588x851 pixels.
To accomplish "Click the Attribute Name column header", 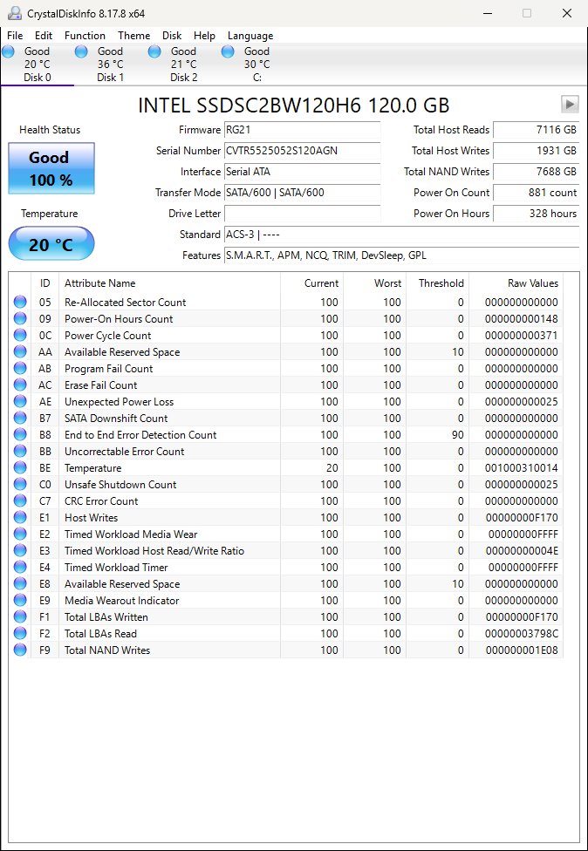I will click(169, 283).
